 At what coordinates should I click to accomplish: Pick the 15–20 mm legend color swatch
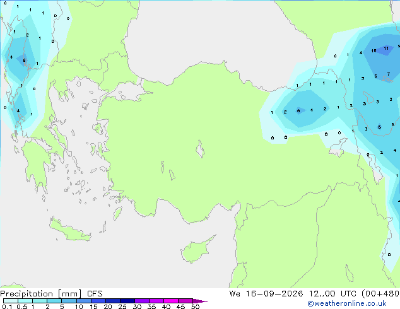click(x=98, y=301)
